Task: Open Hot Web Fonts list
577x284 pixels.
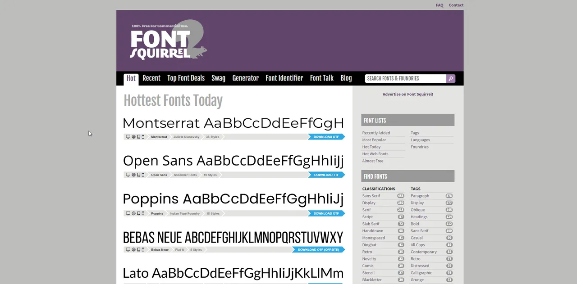Action: click(375, 154)
